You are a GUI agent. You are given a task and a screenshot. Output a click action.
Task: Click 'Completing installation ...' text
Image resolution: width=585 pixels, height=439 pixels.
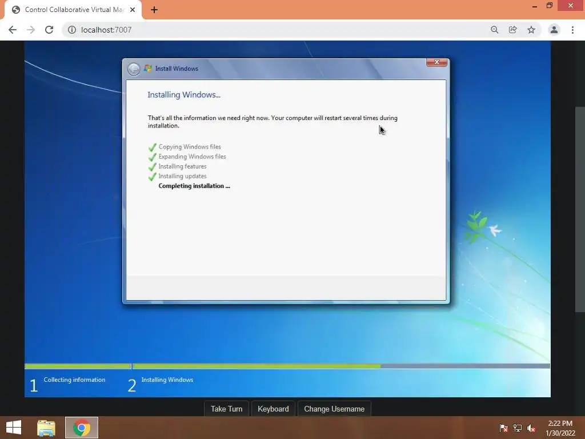point(194,186)
